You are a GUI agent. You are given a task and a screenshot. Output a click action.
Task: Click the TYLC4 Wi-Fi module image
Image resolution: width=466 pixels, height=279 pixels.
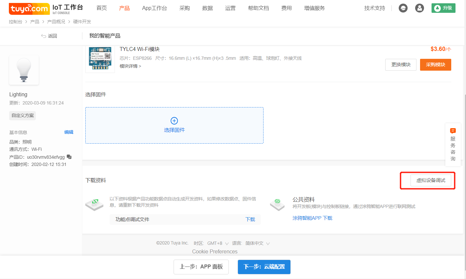click(100, 59)
